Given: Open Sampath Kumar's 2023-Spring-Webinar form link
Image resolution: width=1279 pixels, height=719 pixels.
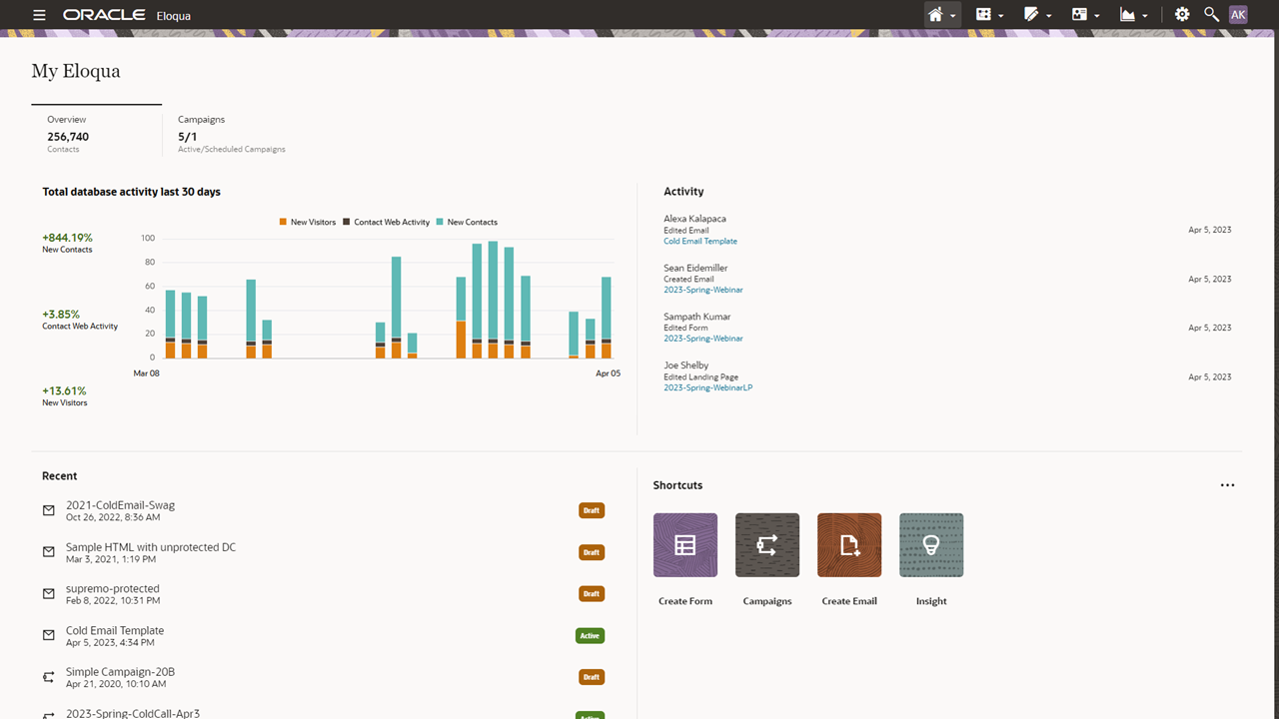Looking at the screenshot, I should tap(703, 339).
